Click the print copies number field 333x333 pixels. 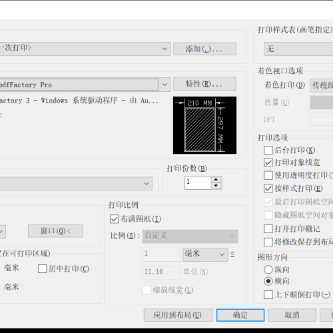click(x=198, y=183)
